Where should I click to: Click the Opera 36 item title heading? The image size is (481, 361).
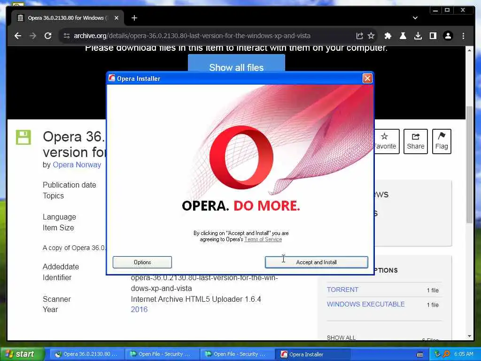74,144
